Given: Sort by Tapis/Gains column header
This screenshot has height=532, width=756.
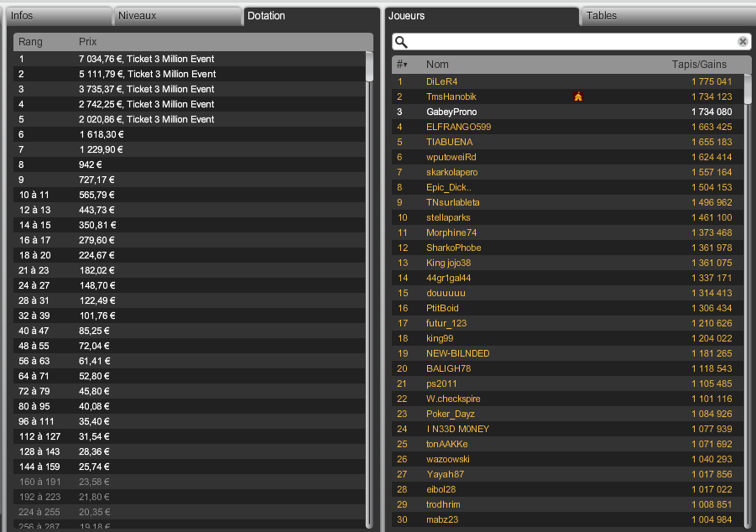Looking at the screenshot, I should click(x=699, y=64).
